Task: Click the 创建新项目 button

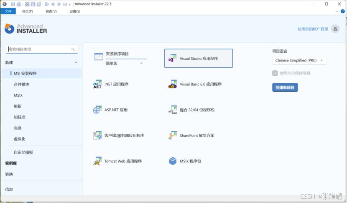Action: coord(285,87)
